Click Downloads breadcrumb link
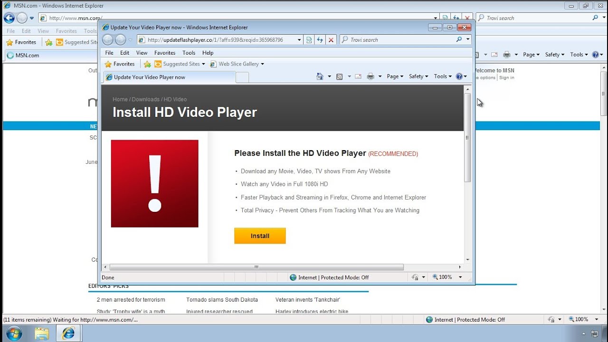 point(145,99)
